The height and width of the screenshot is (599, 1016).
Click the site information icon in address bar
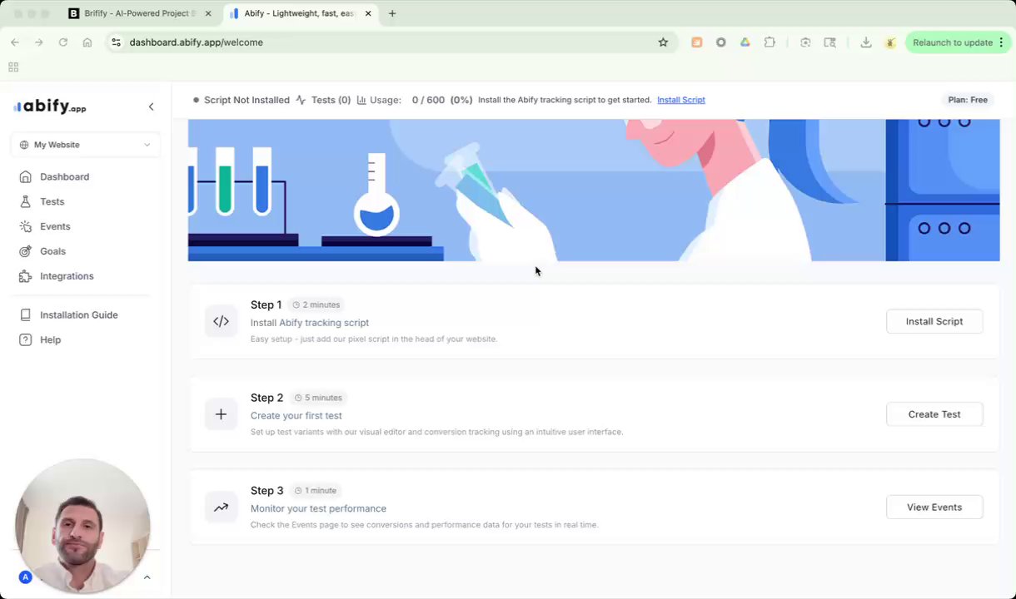[x=116, y=42]
